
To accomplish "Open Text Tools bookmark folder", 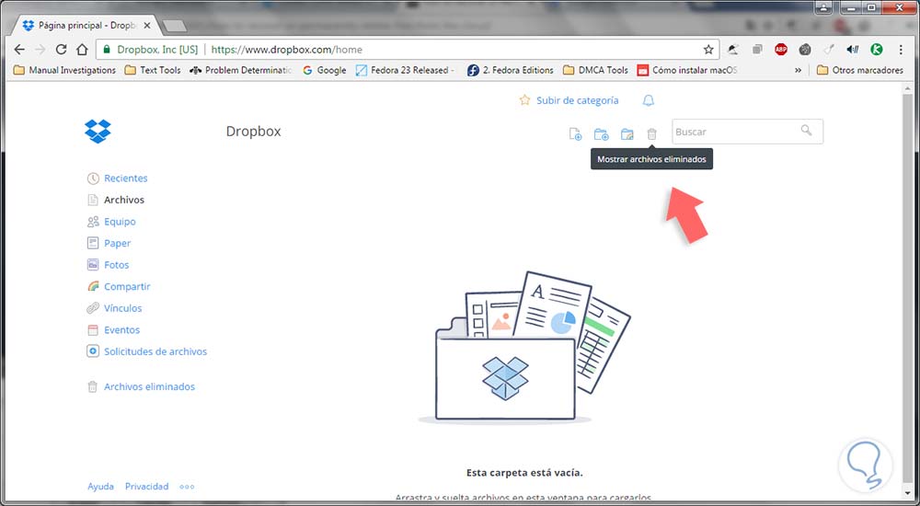I will click(153, 70).
